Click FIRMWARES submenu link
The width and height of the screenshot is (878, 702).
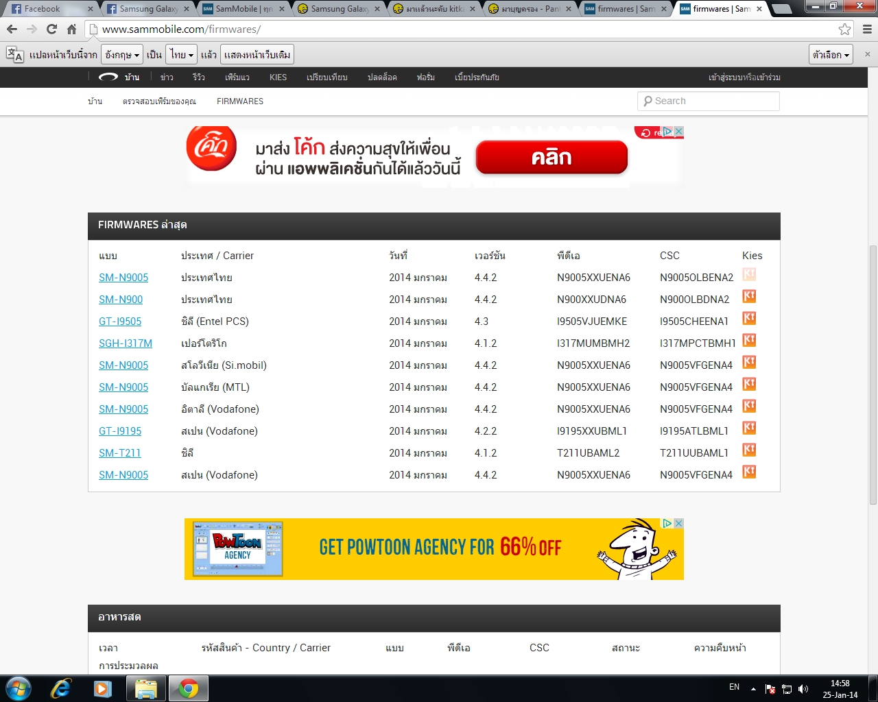tap(240, 101)
